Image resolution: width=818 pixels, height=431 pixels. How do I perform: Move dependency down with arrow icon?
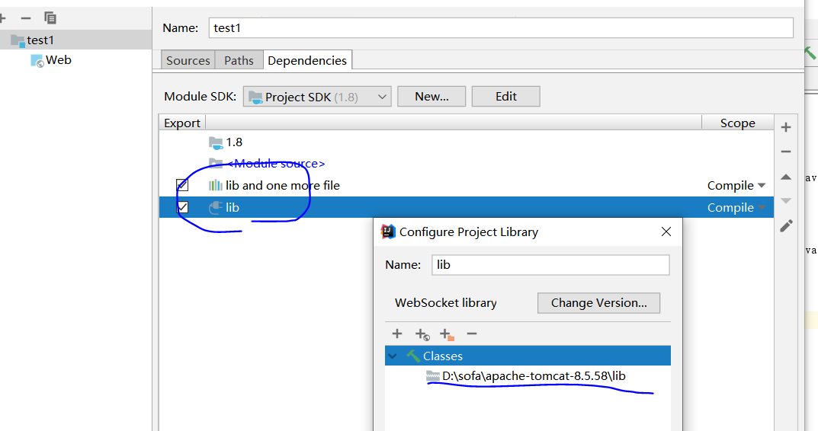pyautogui.click(x=786, y=200)
